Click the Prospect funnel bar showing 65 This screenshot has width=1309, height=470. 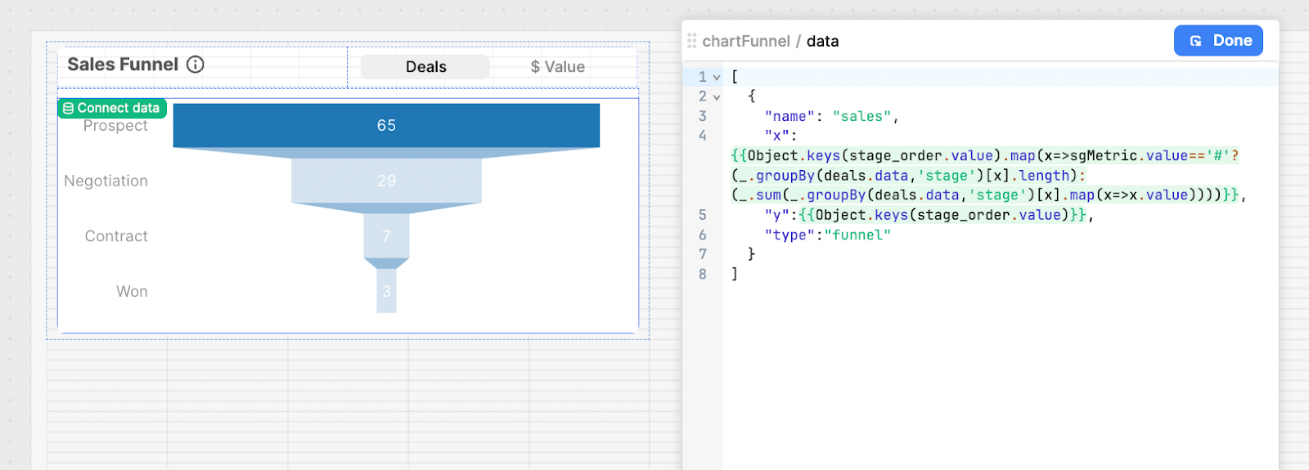[x=386, y=125]
